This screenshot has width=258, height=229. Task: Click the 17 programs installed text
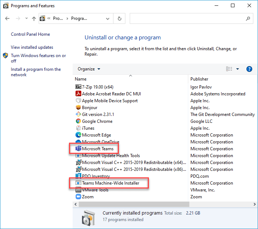(x=123, y=220)
